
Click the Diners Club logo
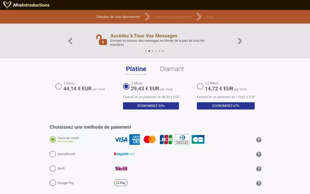[x=182, y=140]
